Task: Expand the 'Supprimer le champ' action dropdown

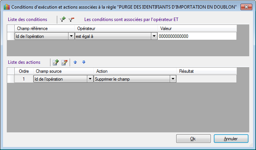Action: point(173,79)
